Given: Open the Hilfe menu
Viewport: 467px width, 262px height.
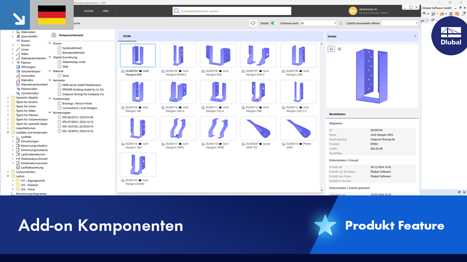Looking at the screenshot, I should pyautogui.click(x=105, y=11).
